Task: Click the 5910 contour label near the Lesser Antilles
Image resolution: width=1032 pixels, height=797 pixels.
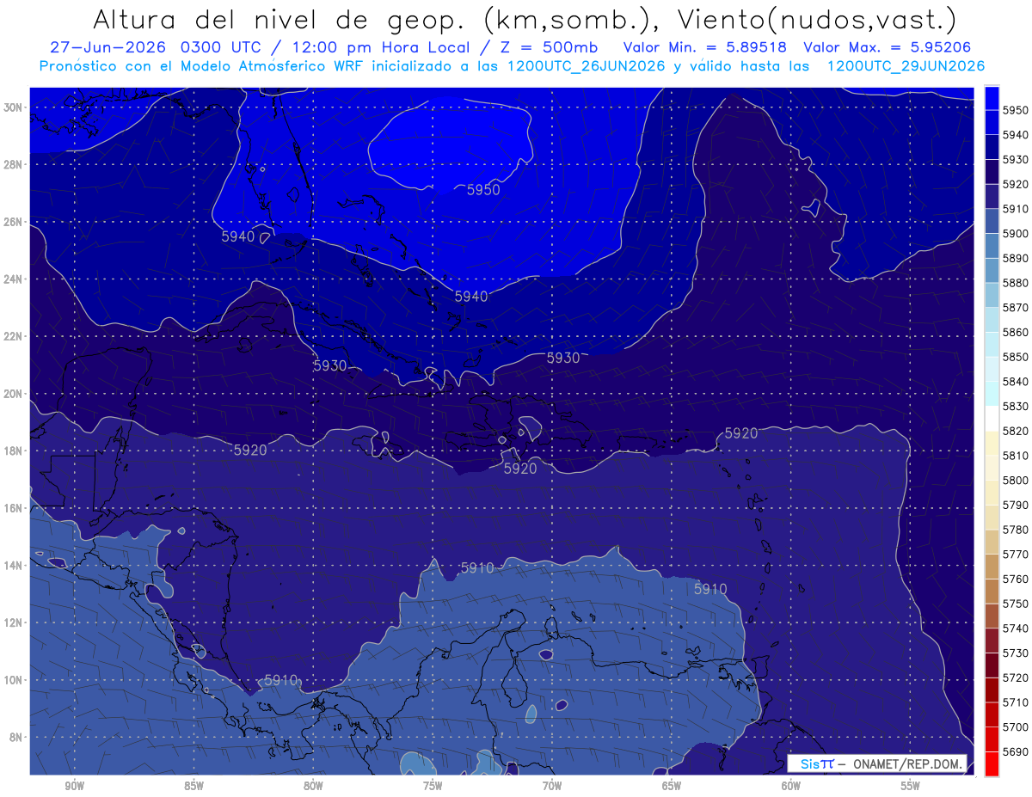Action: tap(710, 589)
